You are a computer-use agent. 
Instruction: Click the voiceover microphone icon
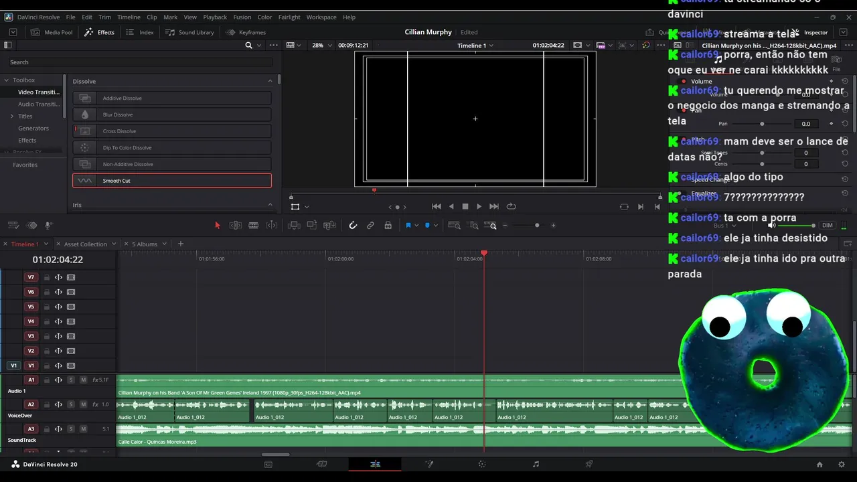click(48, 226)
